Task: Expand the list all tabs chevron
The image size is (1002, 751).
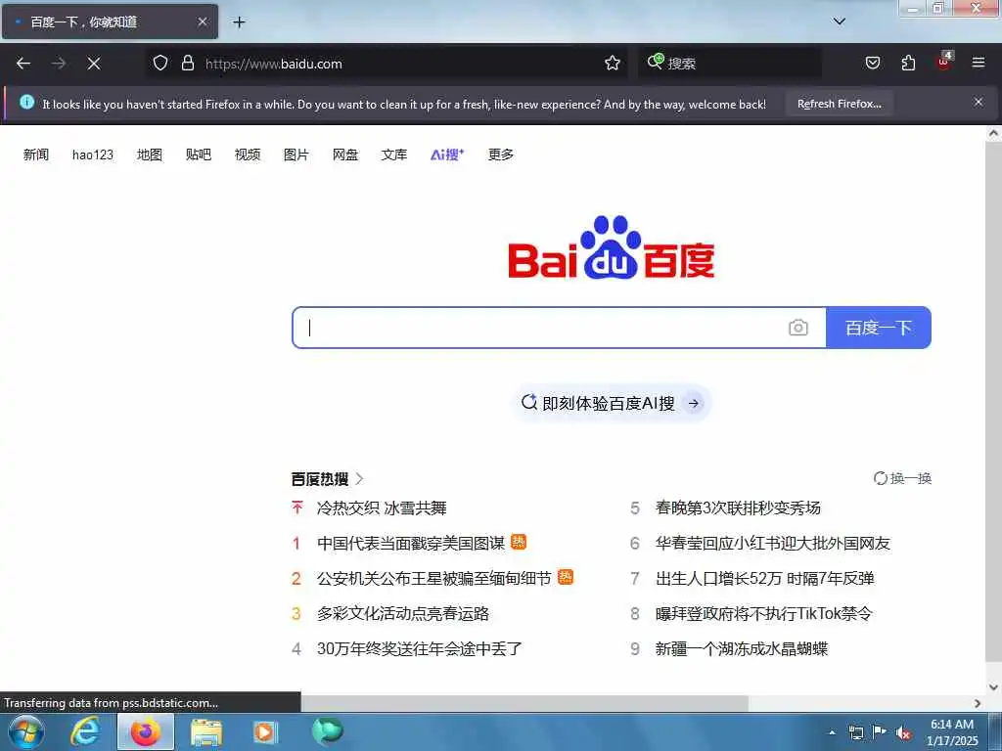Action: (x=839, y=22)
